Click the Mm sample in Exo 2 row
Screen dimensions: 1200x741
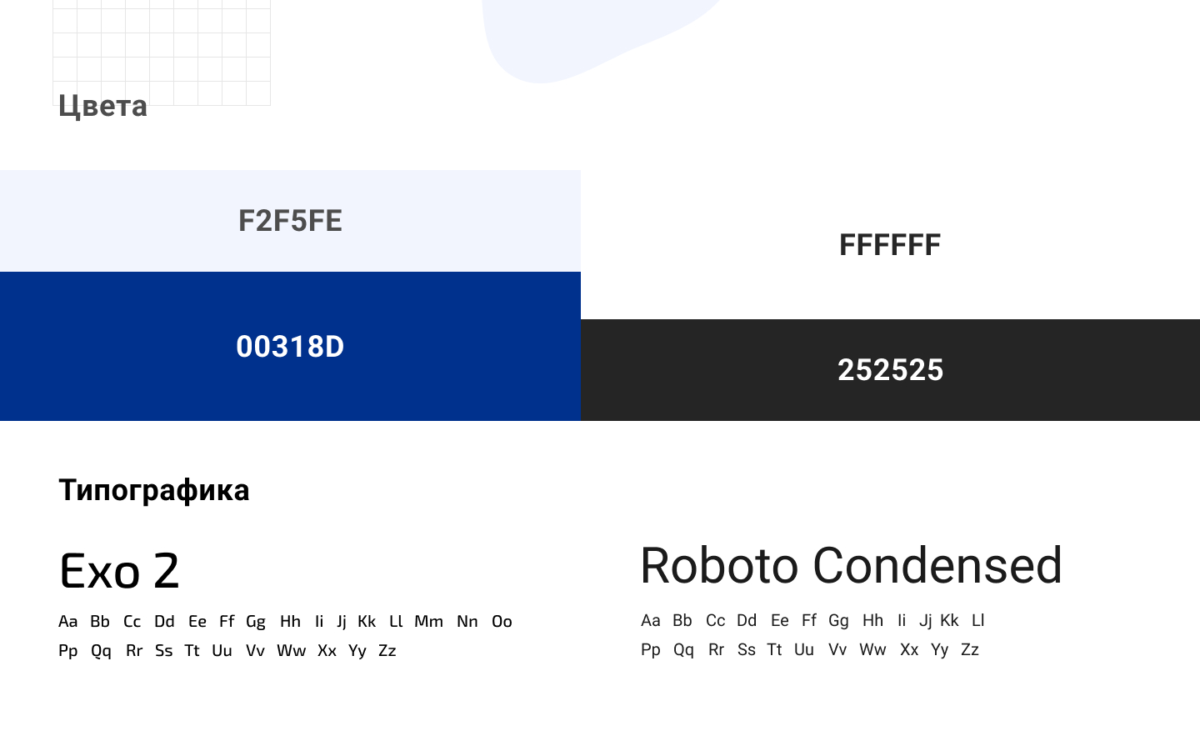[x=429, y=621]
